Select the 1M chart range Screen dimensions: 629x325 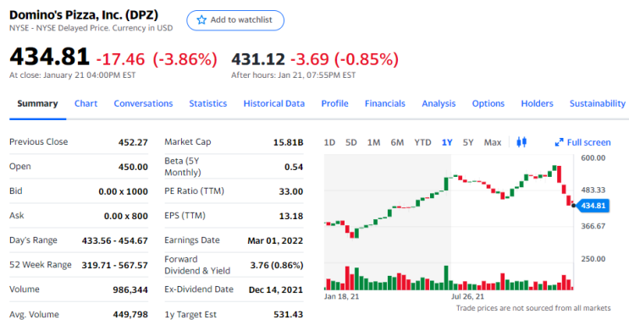[373, 142]
